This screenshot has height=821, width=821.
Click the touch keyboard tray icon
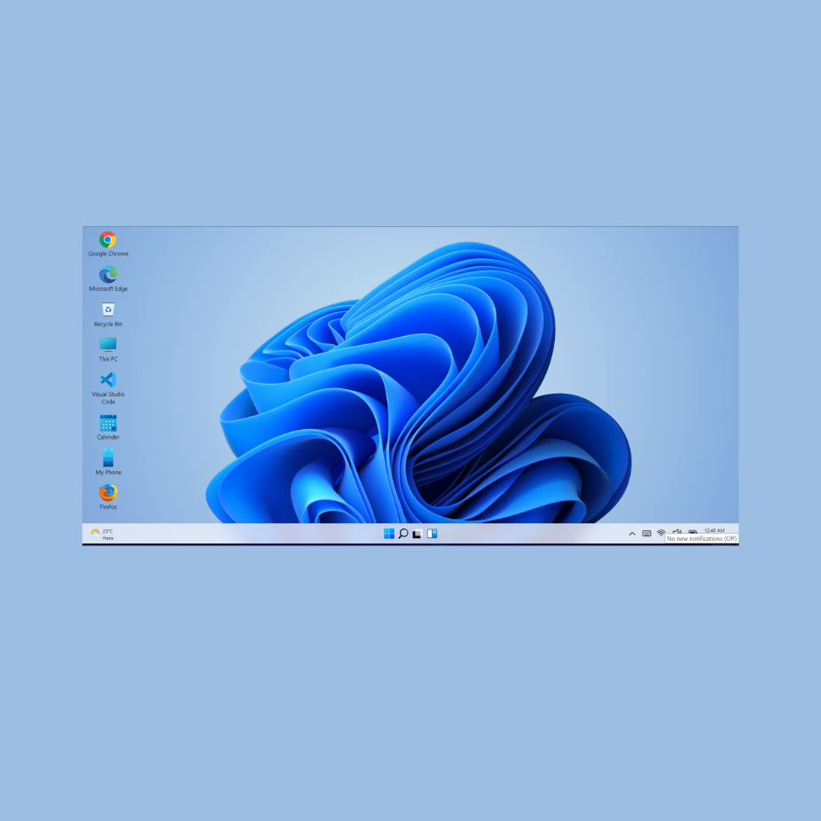click(646, 534)
